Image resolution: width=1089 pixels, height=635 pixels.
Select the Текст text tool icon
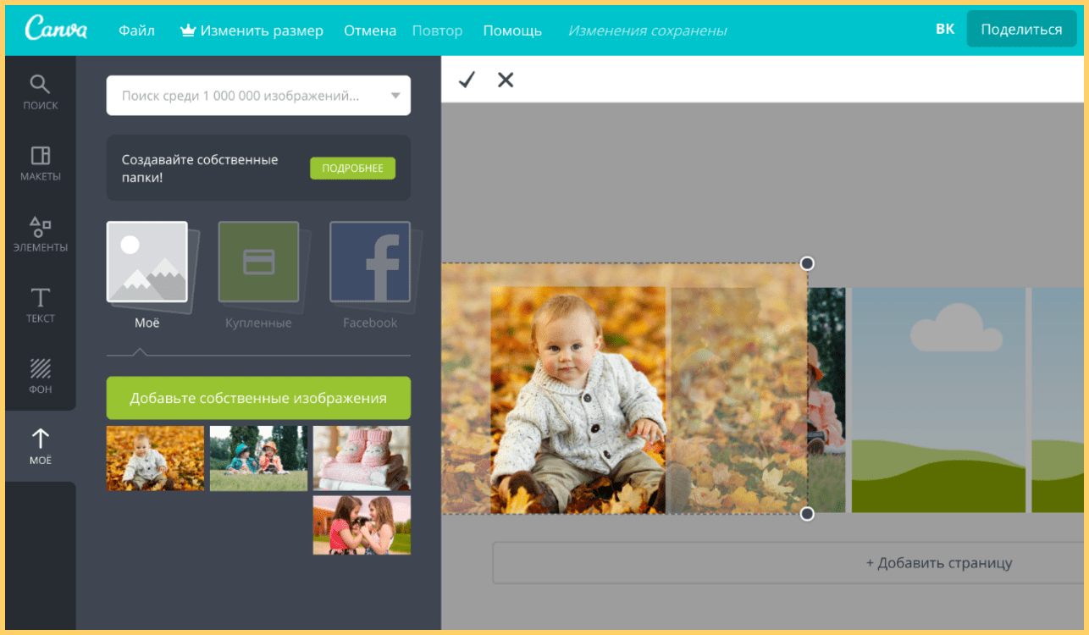(x=41, y=305)
